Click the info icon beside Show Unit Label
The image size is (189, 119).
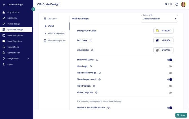(97, 60)
